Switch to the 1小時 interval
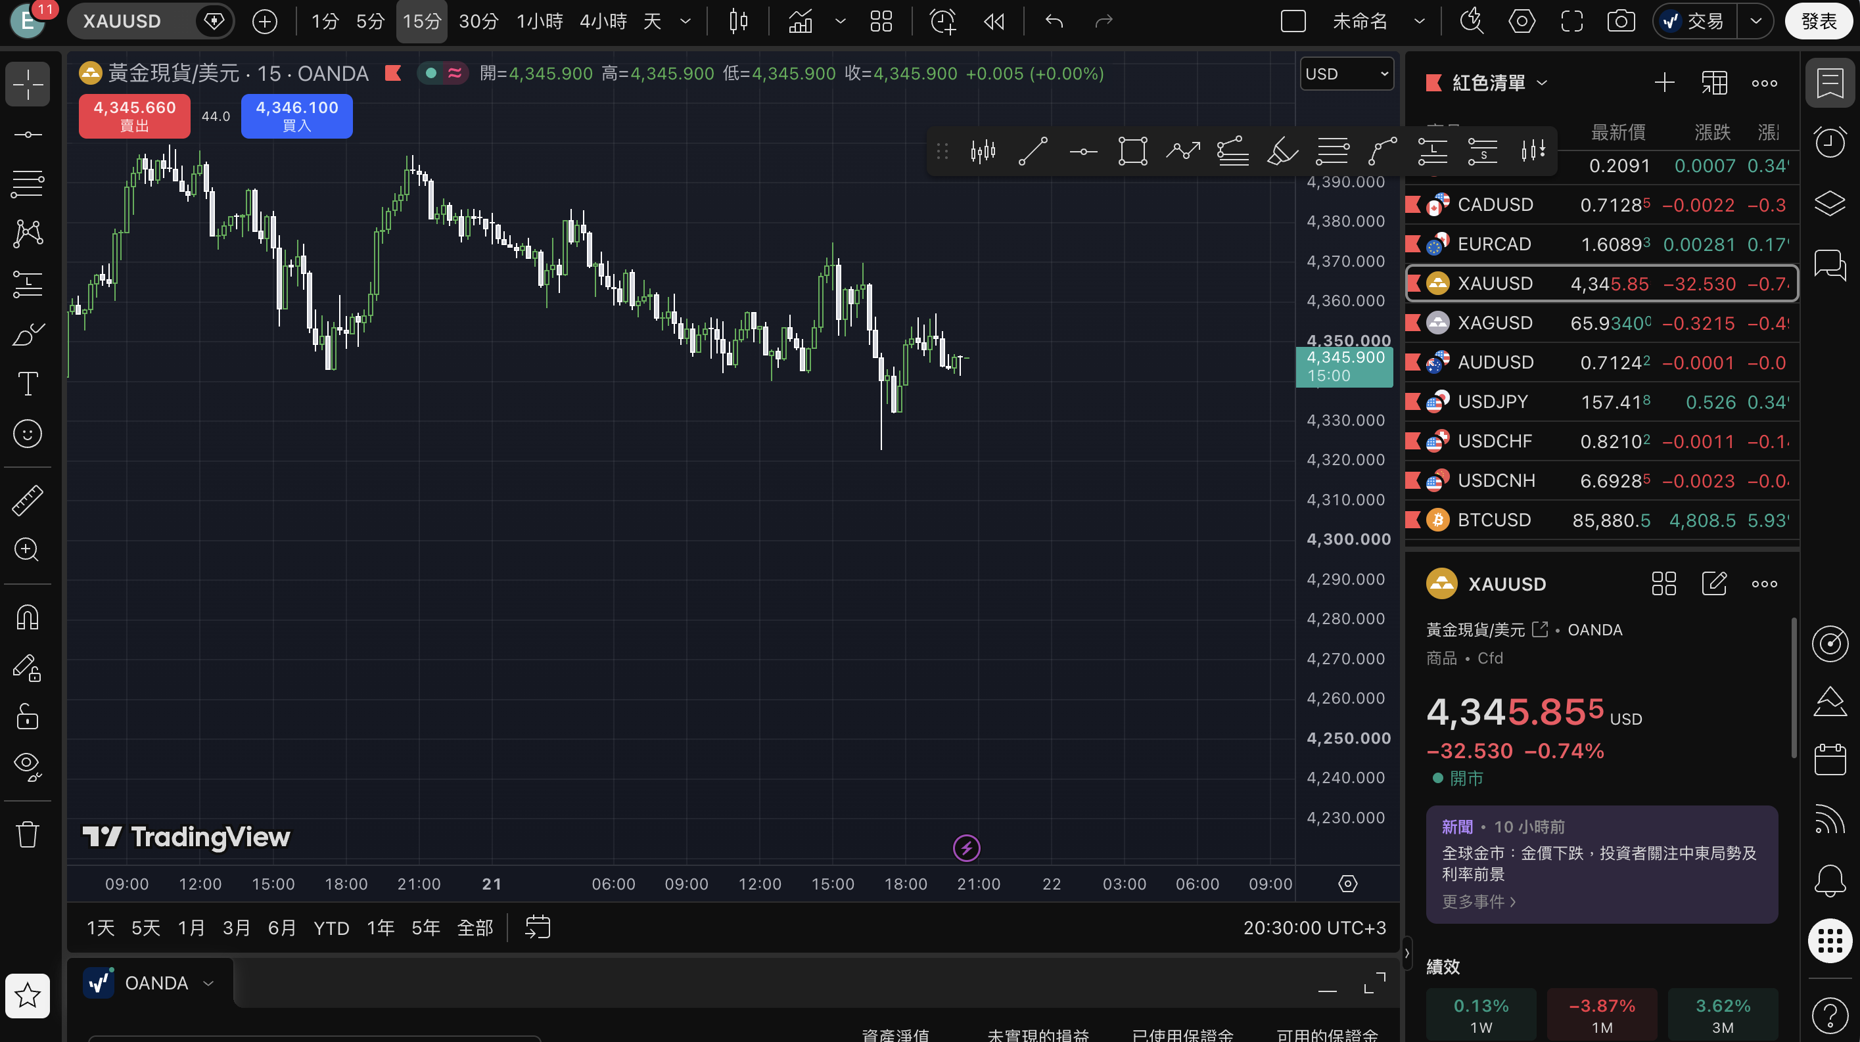The width and height of the screenshot is (1860, 1042). [x=540, y=21]
